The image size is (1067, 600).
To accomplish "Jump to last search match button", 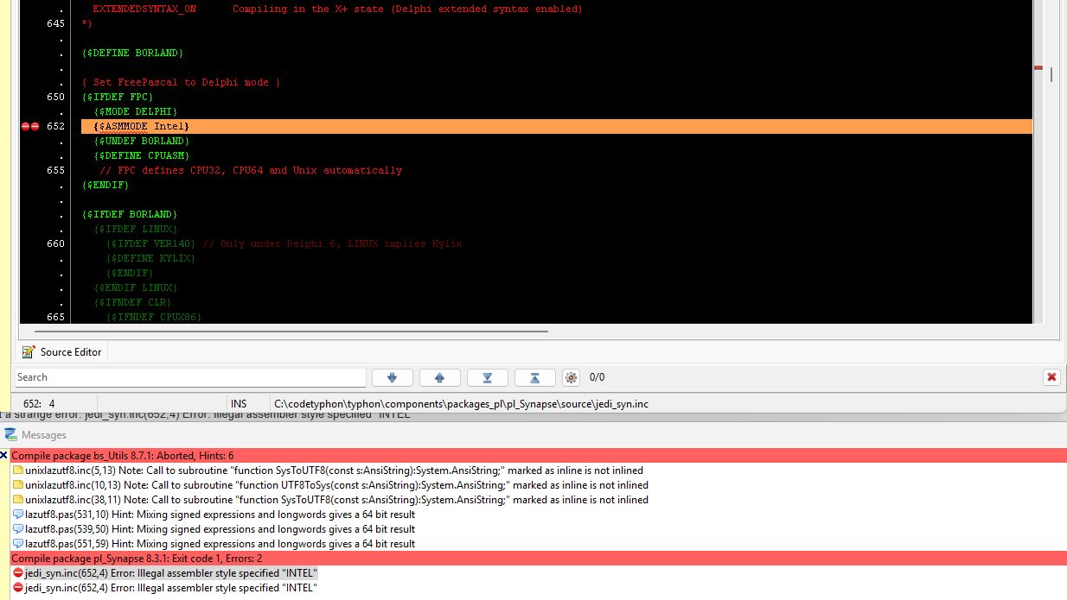I will (487, 377).
